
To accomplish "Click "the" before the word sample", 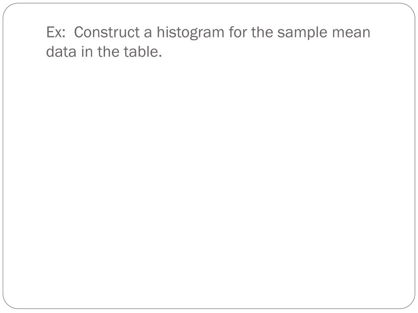I will 262,32.
